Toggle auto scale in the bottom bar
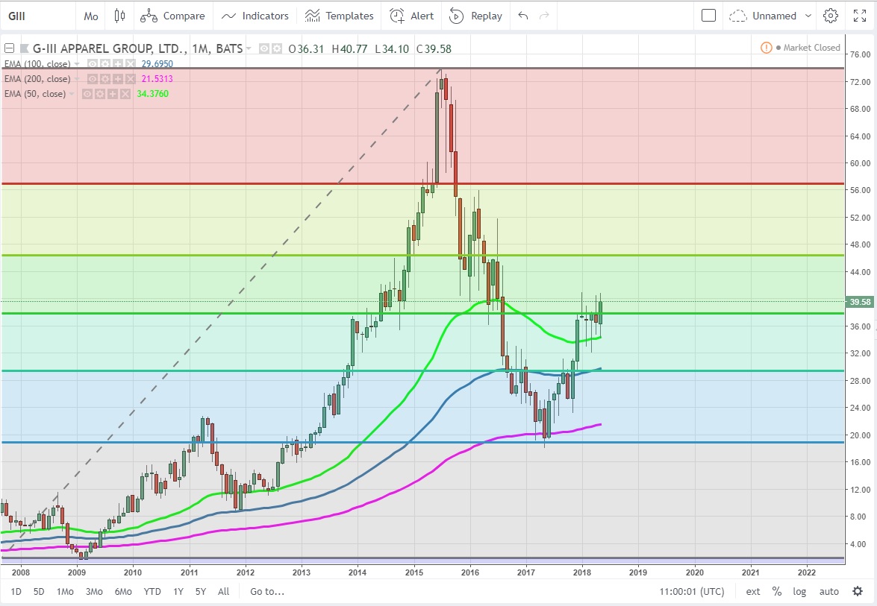 pyautogui.click(x=828, y=591)
